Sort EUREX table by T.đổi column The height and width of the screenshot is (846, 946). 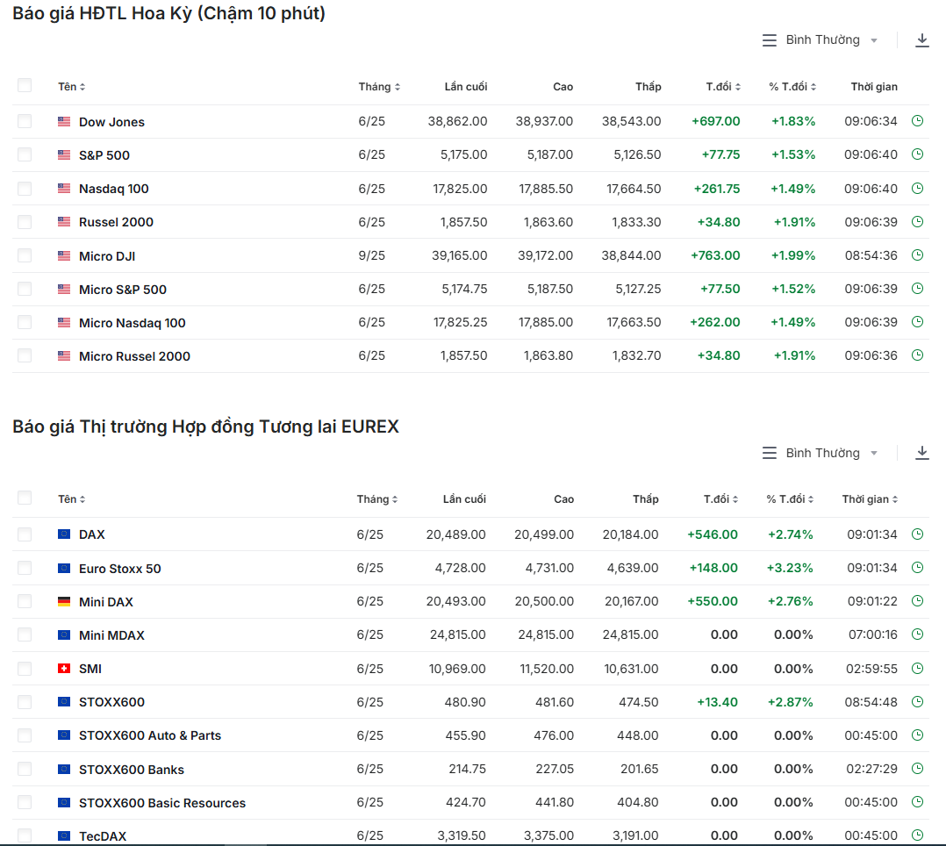720,499
